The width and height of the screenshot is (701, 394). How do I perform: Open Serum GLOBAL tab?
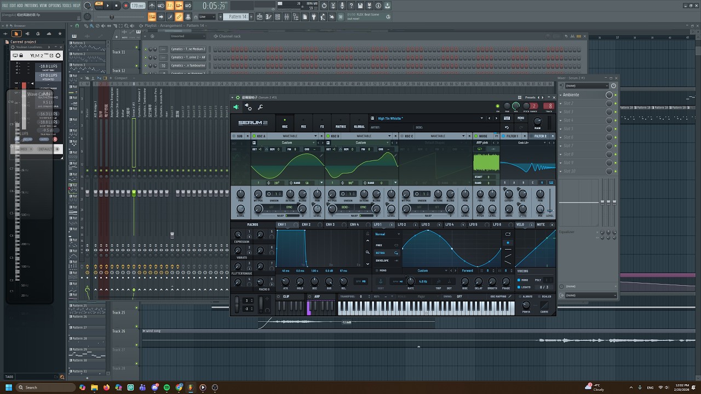click(359, 123)
